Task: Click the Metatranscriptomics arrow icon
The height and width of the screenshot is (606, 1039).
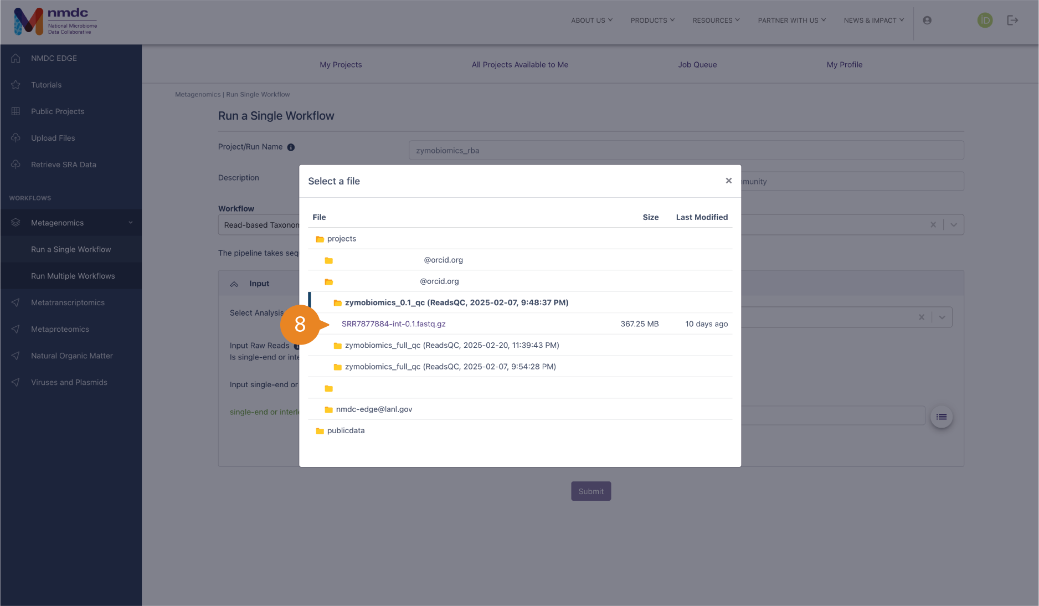Action: (16, 302)
